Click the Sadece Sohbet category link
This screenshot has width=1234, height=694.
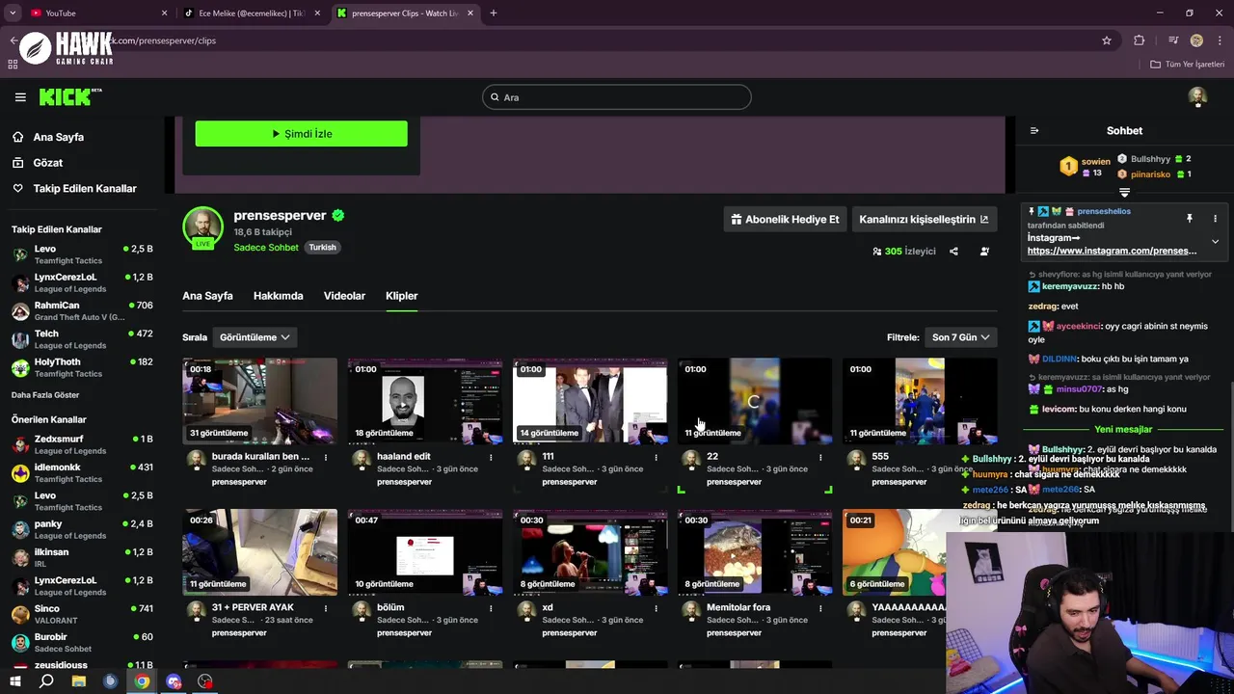(x=266, y=248)
